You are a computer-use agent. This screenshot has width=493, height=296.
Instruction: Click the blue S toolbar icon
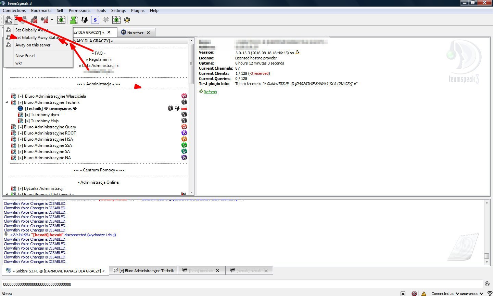95,20
